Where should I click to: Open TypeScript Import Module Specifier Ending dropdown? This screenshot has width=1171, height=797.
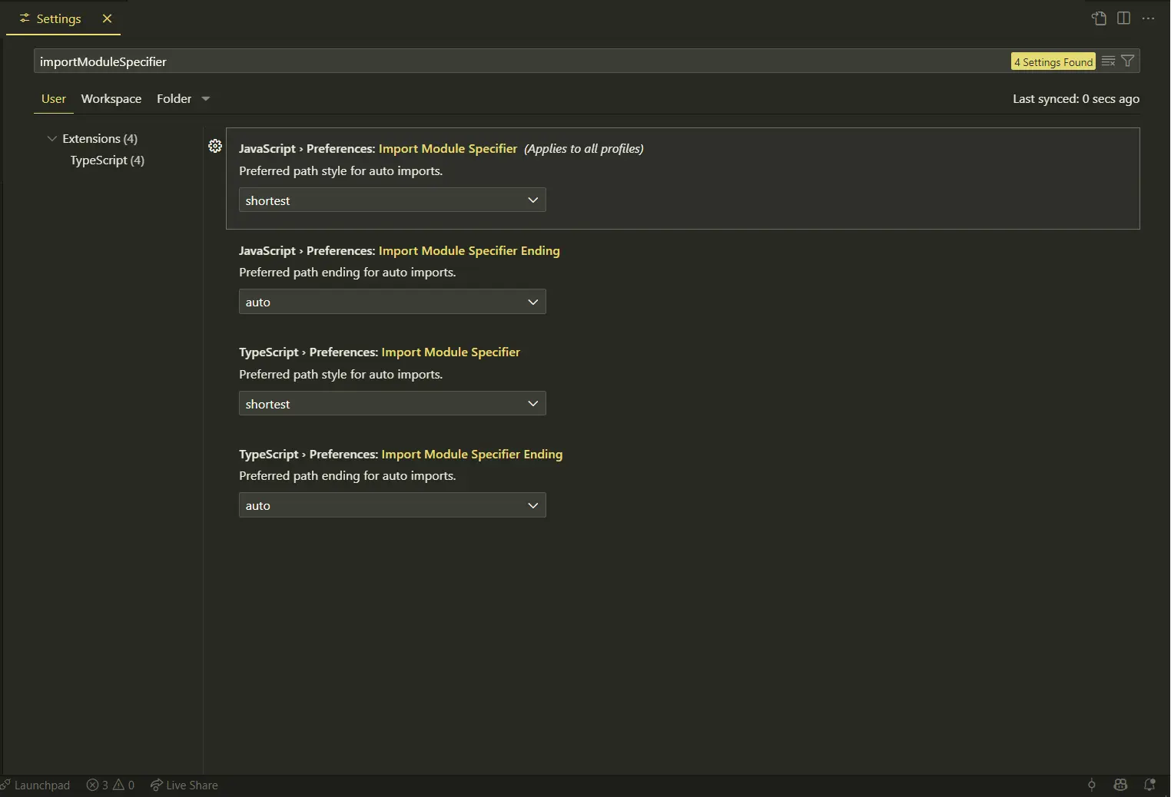[x=393, y=505]
